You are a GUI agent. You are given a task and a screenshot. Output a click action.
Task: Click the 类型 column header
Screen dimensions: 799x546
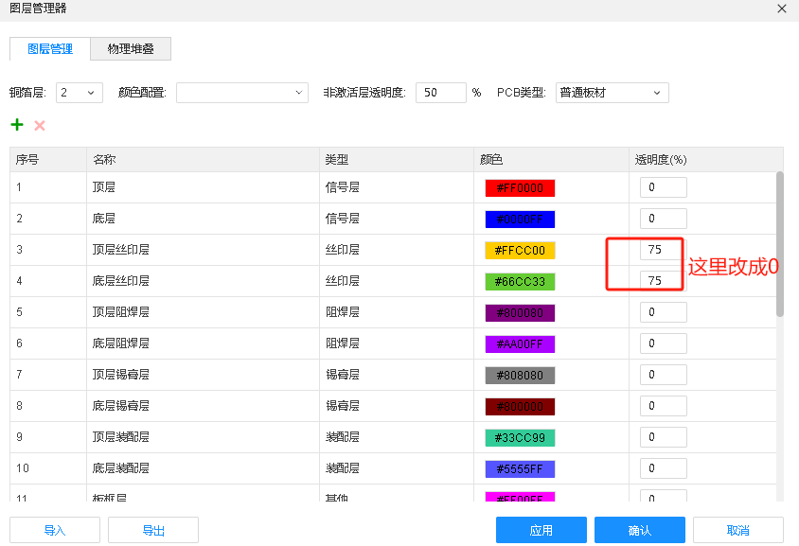coord(397,159)
